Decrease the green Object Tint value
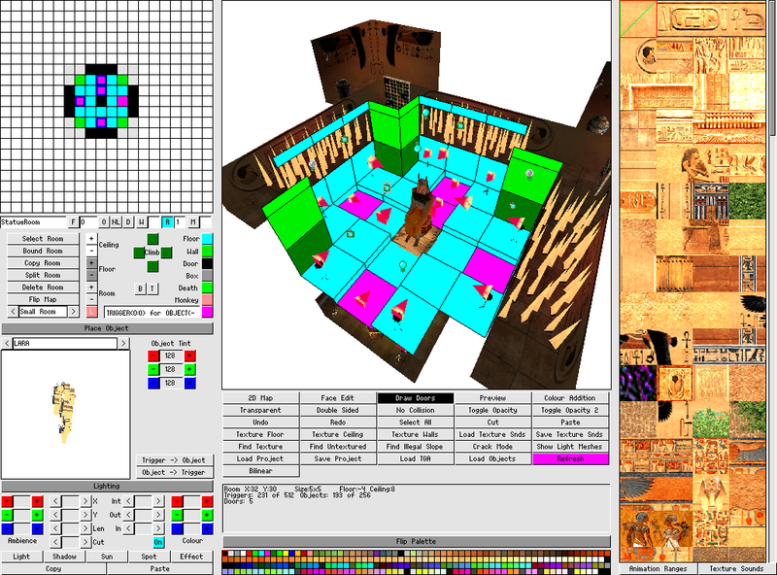777x575 pixels. [x=153, y=369]
